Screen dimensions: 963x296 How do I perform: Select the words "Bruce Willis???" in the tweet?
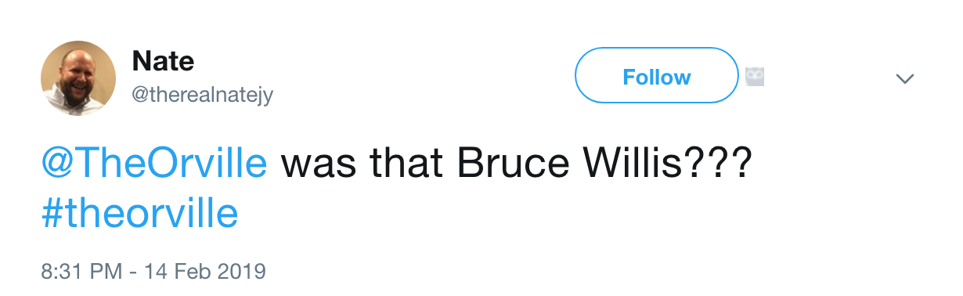(605, 164)
